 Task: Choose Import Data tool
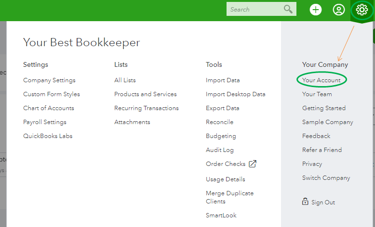223,80
